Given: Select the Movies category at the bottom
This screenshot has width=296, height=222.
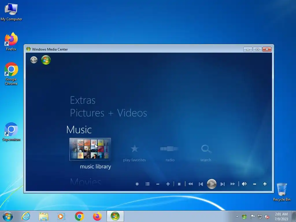Looking at the screenshot, I should (x=86, y=182).
